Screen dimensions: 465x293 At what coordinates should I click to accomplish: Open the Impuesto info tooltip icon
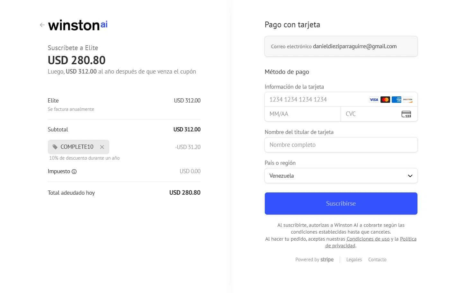[x=74, y=172]
